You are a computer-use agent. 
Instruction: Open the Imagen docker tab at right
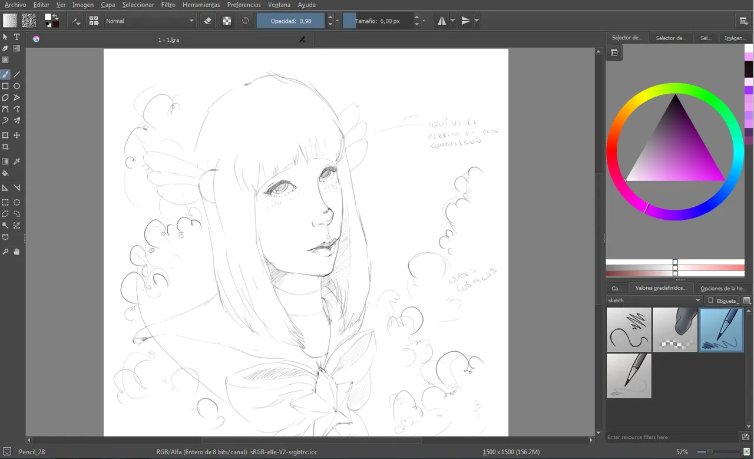[x=735, y=38]
